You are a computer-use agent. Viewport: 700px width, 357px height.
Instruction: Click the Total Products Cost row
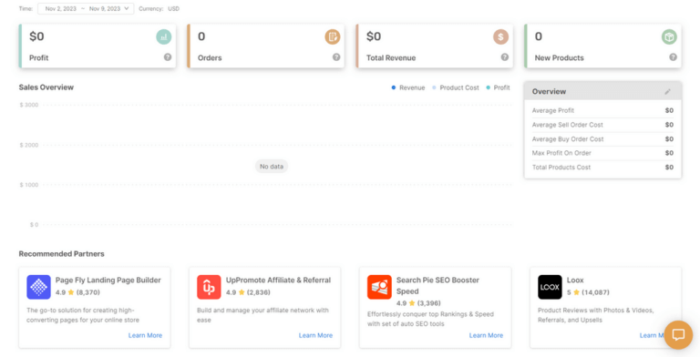coord(602,168)
